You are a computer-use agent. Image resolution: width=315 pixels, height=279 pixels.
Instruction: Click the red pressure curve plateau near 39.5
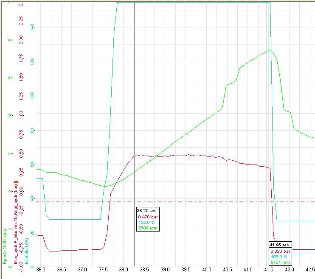187,155
